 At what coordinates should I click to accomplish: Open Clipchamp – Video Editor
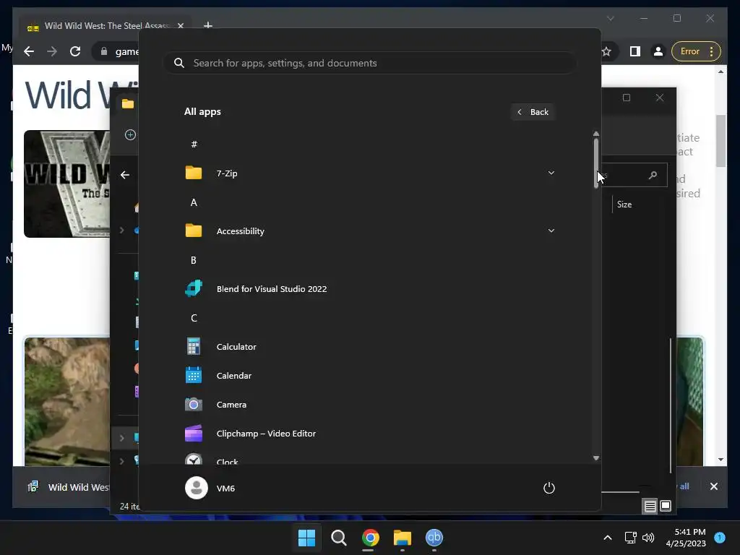click(x=369, y=434)
